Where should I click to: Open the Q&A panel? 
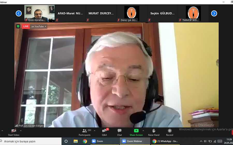click(x=104, y=133)
